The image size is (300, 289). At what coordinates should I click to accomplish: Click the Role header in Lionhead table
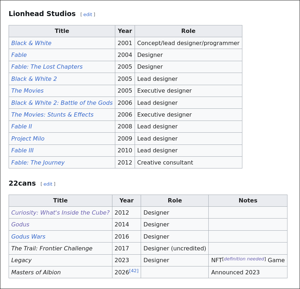coord(188,31)
